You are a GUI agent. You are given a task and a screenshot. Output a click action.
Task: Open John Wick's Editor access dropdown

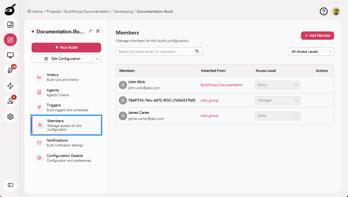point(278,85)
